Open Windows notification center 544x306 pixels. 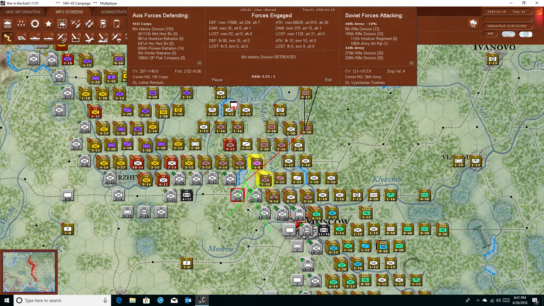coord(535,300)
